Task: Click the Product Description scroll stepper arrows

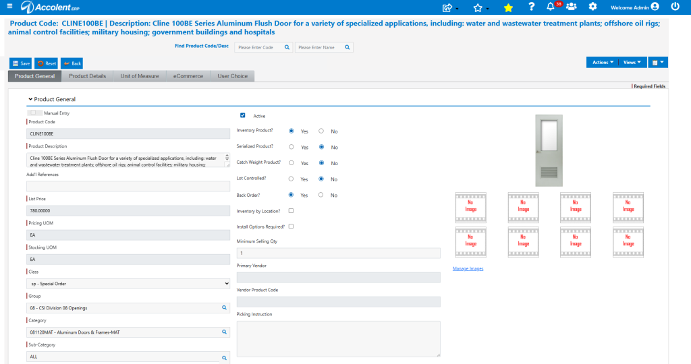Action: click(227, 157)
